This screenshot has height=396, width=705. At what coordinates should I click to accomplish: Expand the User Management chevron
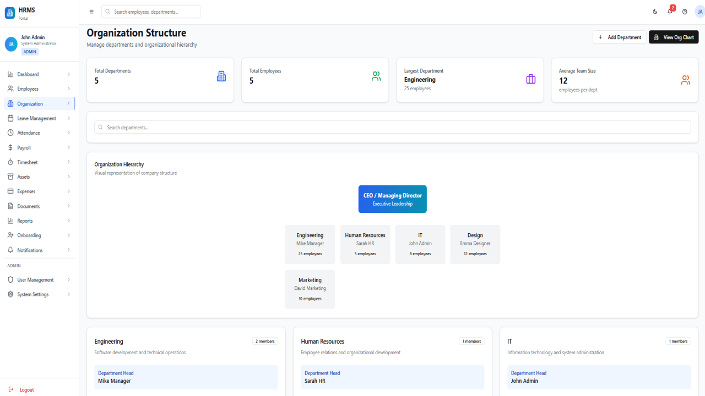point(69,279)
